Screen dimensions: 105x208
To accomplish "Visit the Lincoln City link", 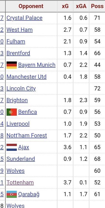I will pyautogui.click(x=21, y=89).
